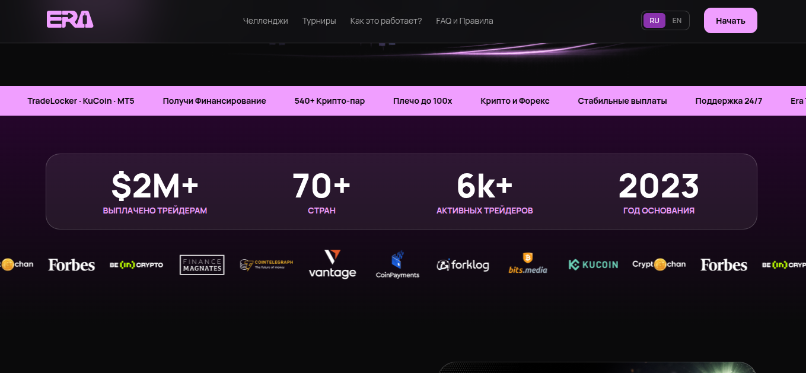Click the СТРАН label
This screenshot has width=806, height=373.
321,211
